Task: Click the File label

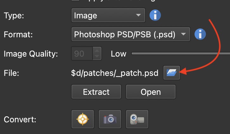Action: pos(12,73)
